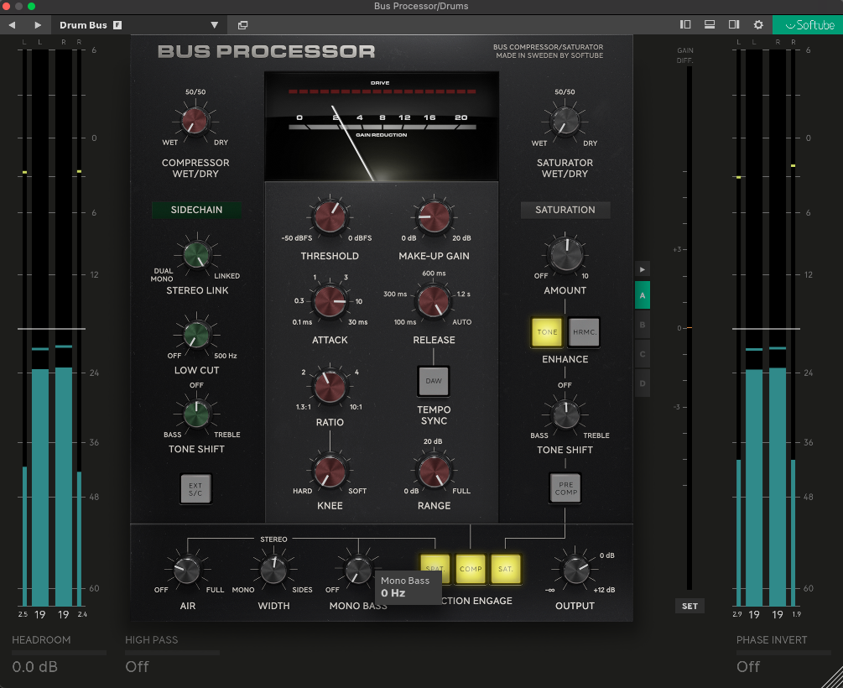Toggle the bottom panel view icon
This screenshot has width=843, height=688.
pos(710,25)
